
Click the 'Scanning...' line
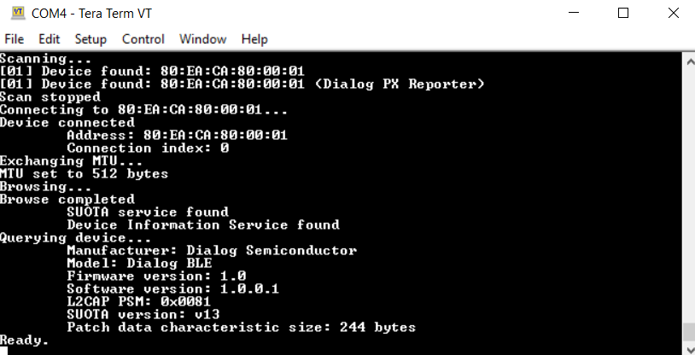click(x=45, y=59)
